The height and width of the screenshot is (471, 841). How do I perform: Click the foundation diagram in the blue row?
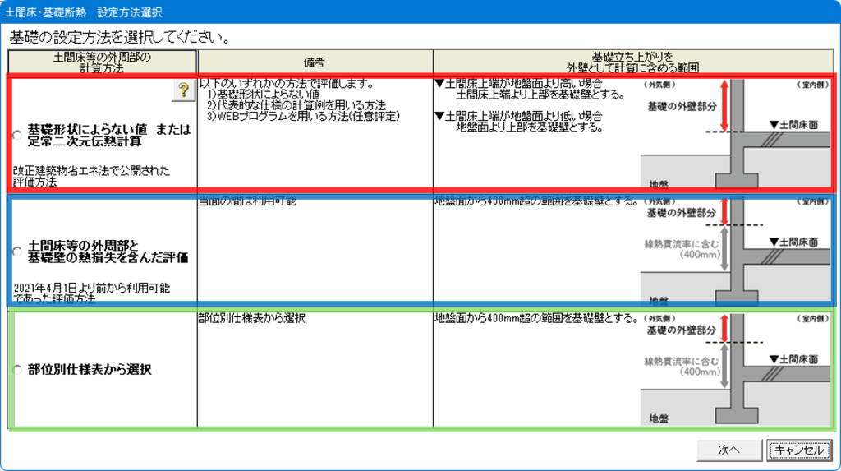point(735,251)
